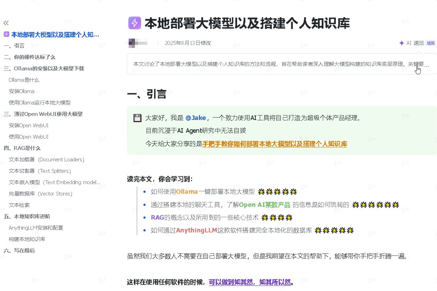Expand the AI summary box text
The image size is (437, 291).
(281, 64)
